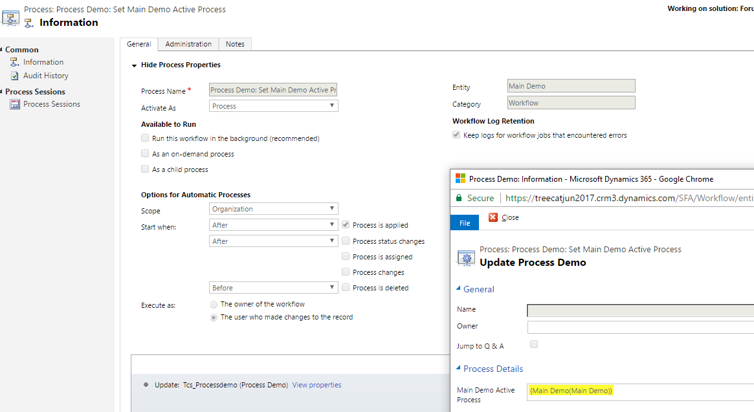Click 'Options for Automatic Processes' heading
Screen dimensions: 754x412
tap(195, 195)
